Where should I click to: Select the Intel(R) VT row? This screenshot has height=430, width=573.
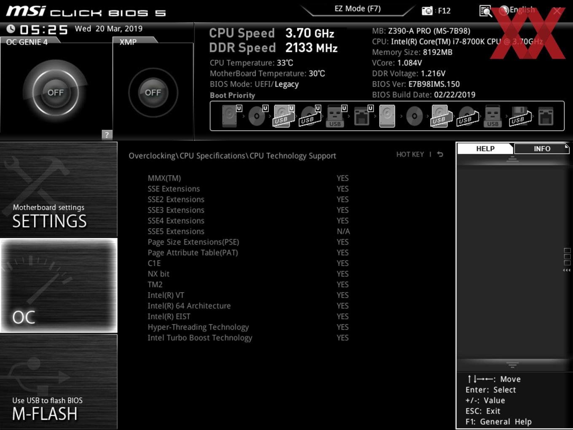249,295
